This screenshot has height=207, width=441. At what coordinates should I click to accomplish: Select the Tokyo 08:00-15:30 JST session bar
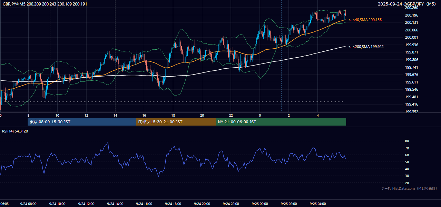tap(82, 122)
